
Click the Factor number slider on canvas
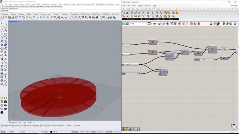204,60
